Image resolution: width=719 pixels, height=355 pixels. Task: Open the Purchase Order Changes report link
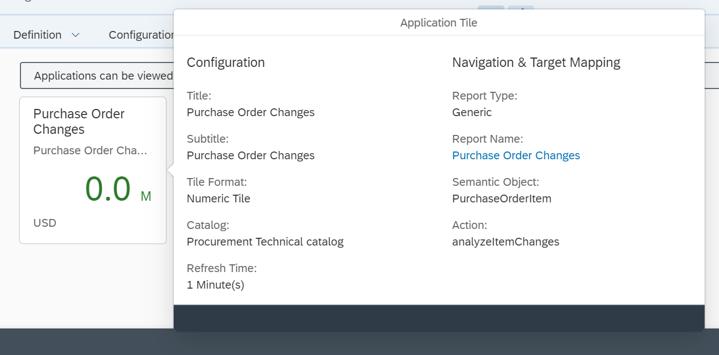pyautogui.click(x=515, y=155)
